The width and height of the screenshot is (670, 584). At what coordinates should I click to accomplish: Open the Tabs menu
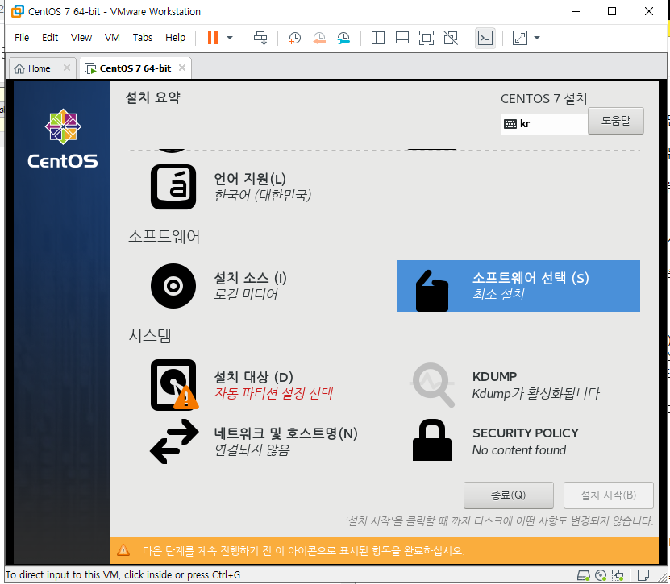pos(142,38)
